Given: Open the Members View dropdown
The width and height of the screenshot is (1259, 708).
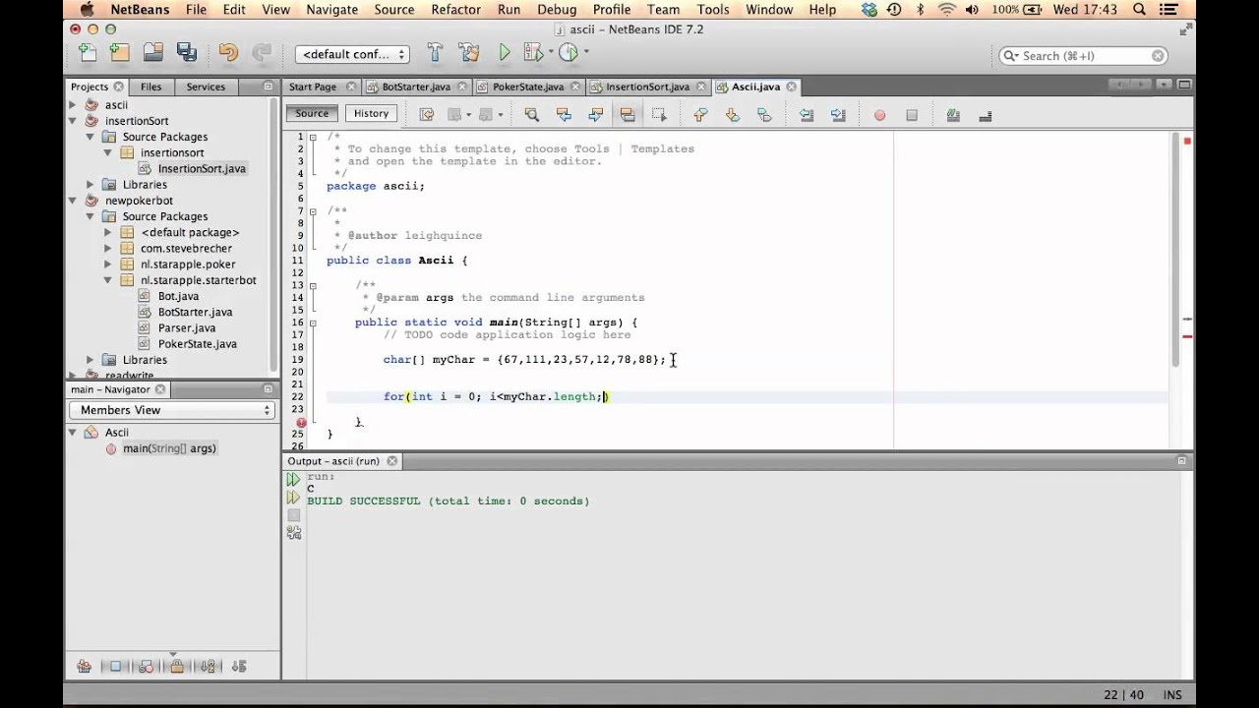Looking at the screenshot, I should pyautogui.click(x=172, y=410).
